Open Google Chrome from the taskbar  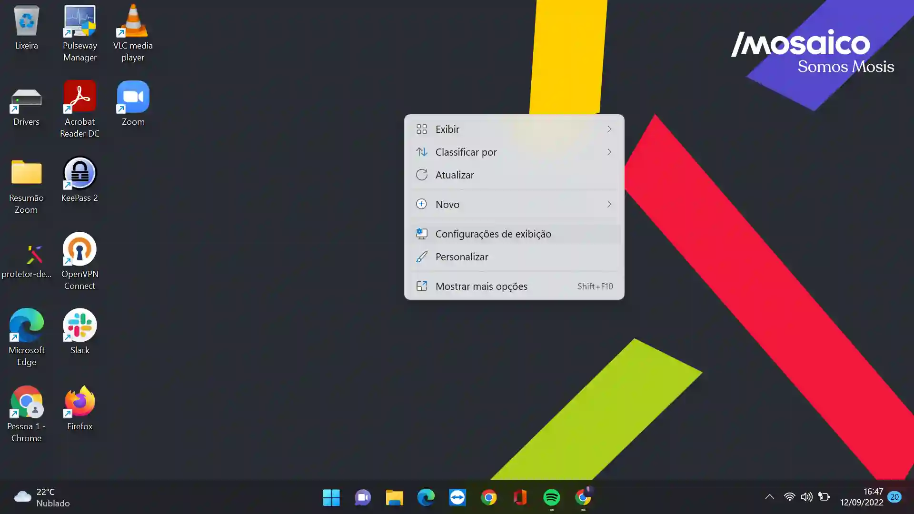pos(488,497)
